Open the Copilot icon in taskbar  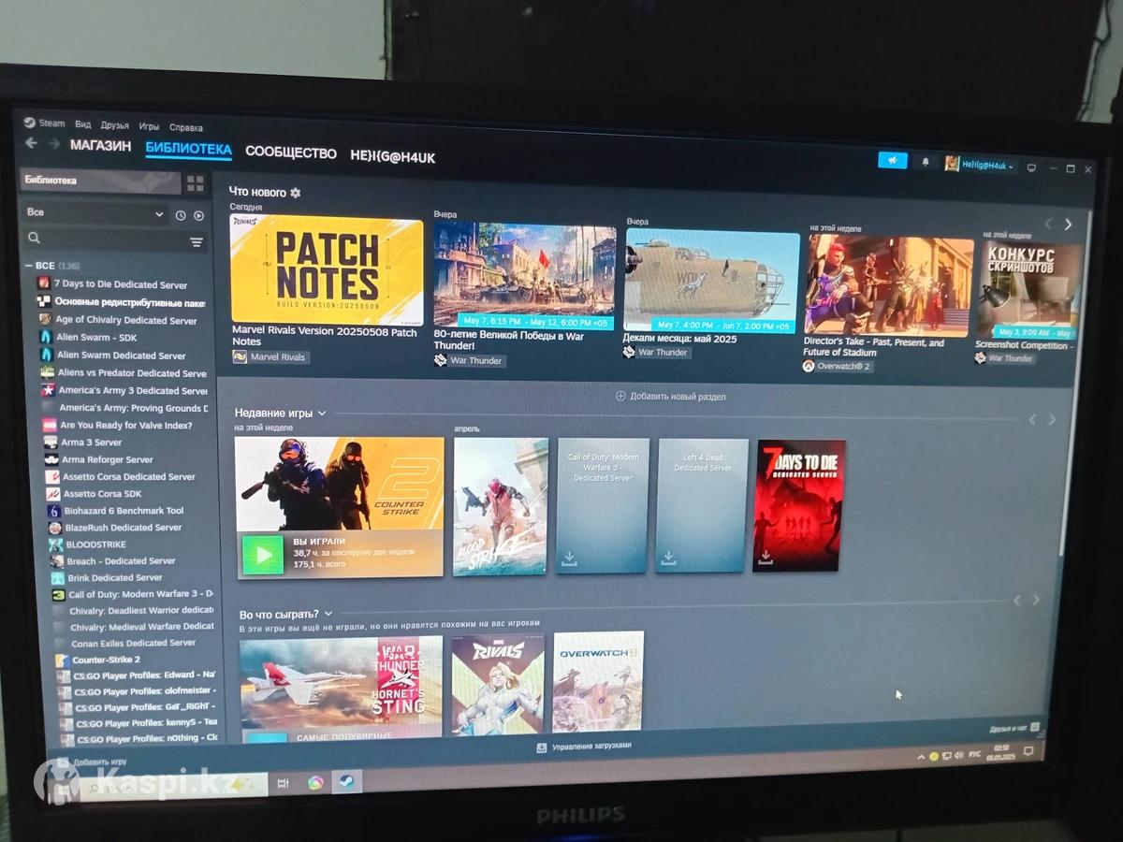coord(315,782)
